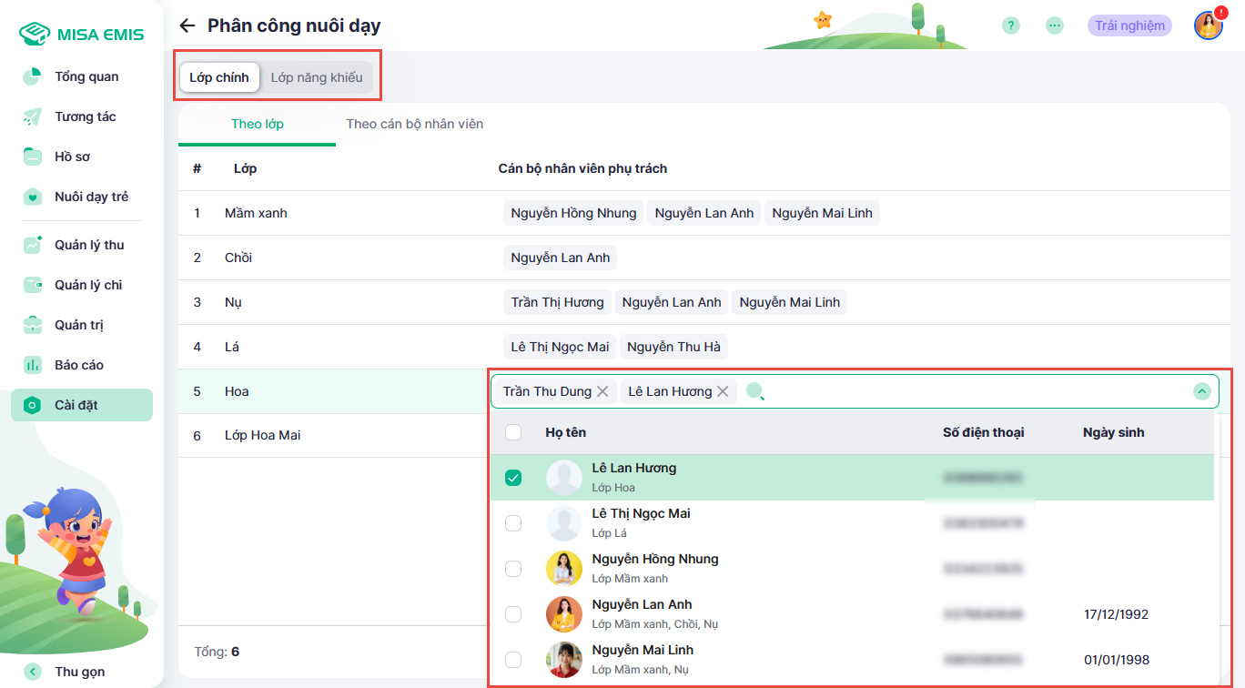1245x688 pixels.
Task: Select the Theo cán bộ nhân viên tab
Action: [414, 124]
